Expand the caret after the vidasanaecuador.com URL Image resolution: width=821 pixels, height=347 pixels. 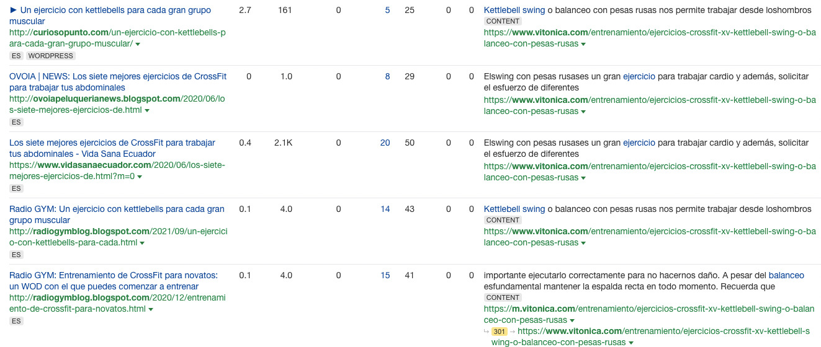[x=140, y=177]
